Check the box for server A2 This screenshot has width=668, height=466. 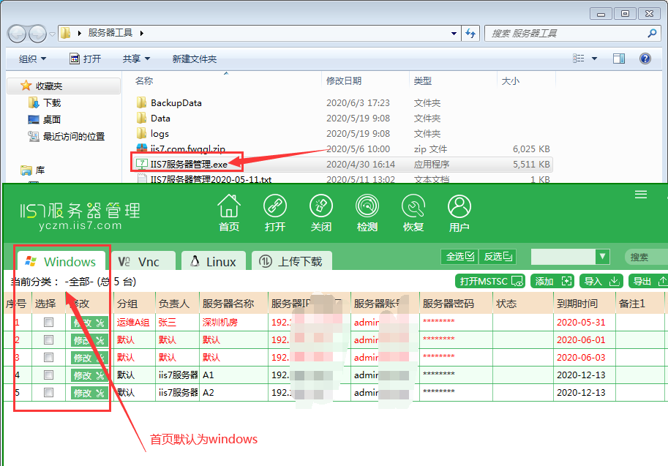coord(48,392)
